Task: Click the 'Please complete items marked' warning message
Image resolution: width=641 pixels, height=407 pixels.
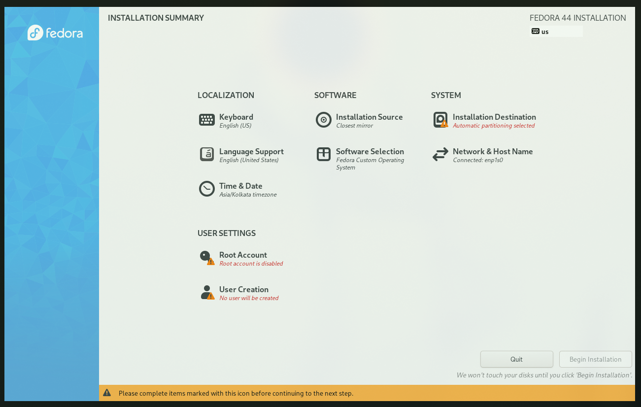Action: (x=236, y=393)
